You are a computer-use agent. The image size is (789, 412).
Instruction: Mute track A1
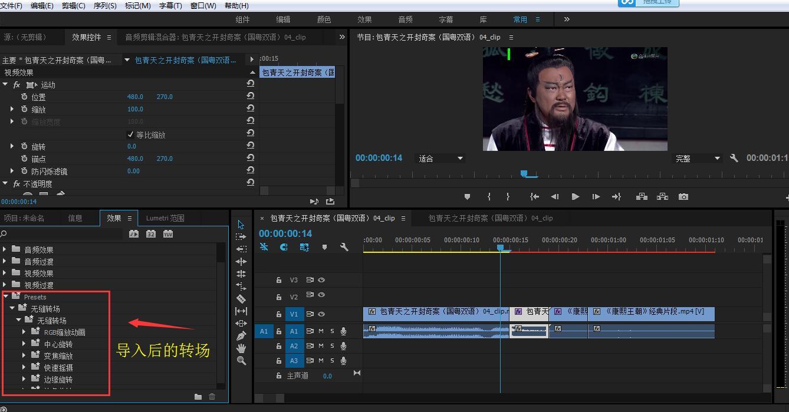321,331
